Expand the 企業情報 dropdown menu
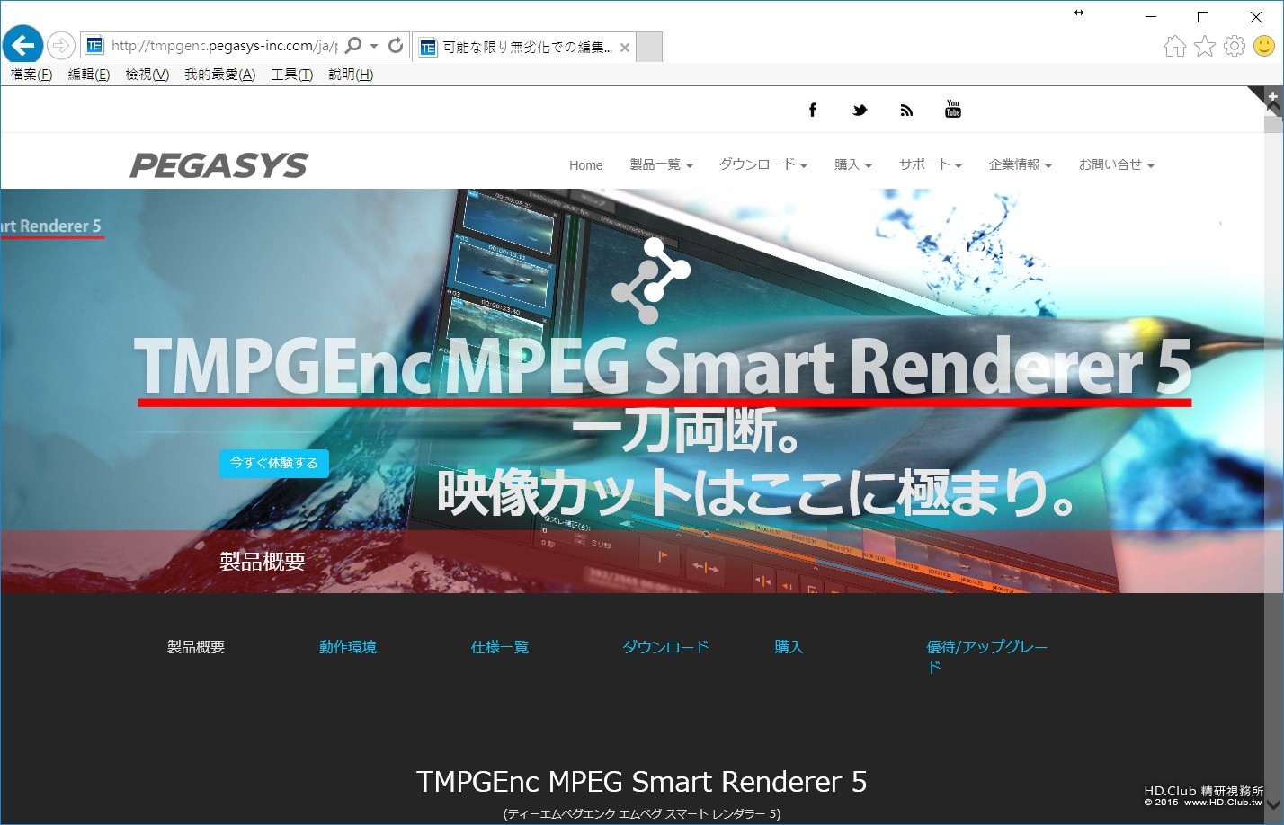Screen dimensions: 1284x825 (x=1020, y=164)
